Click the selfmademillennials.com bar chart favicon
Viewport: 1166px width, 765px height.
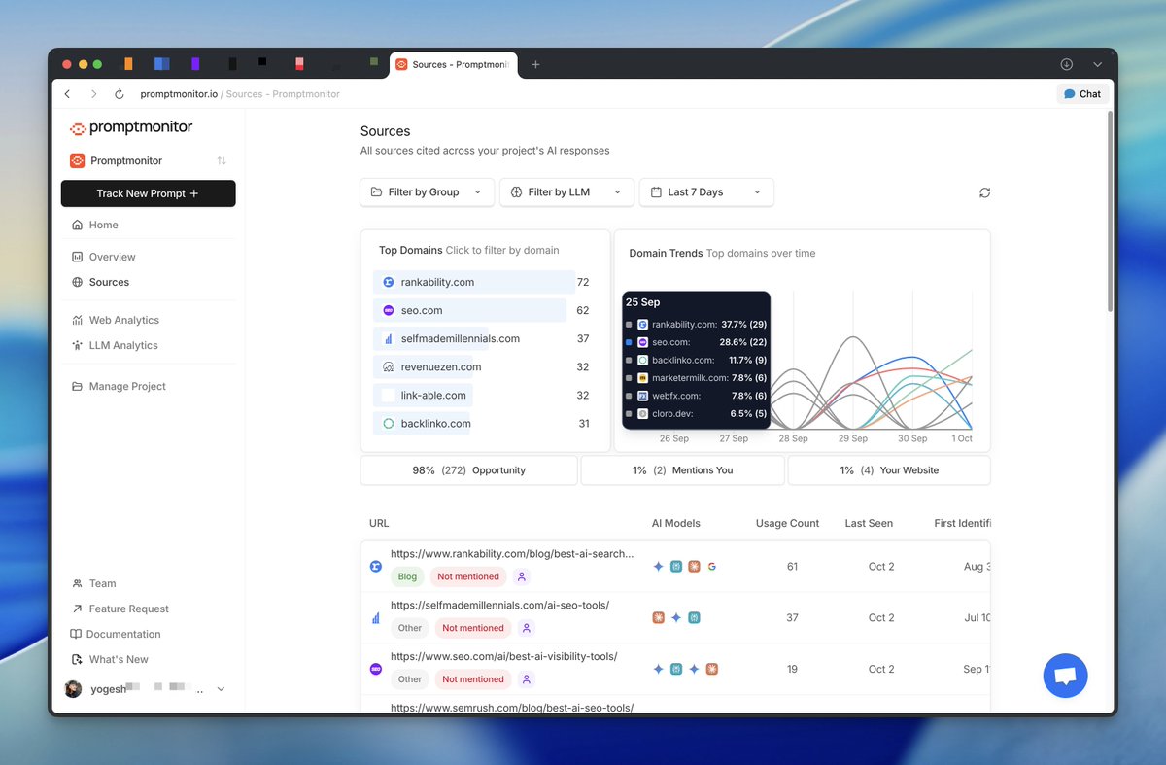(x=388, y=338)
